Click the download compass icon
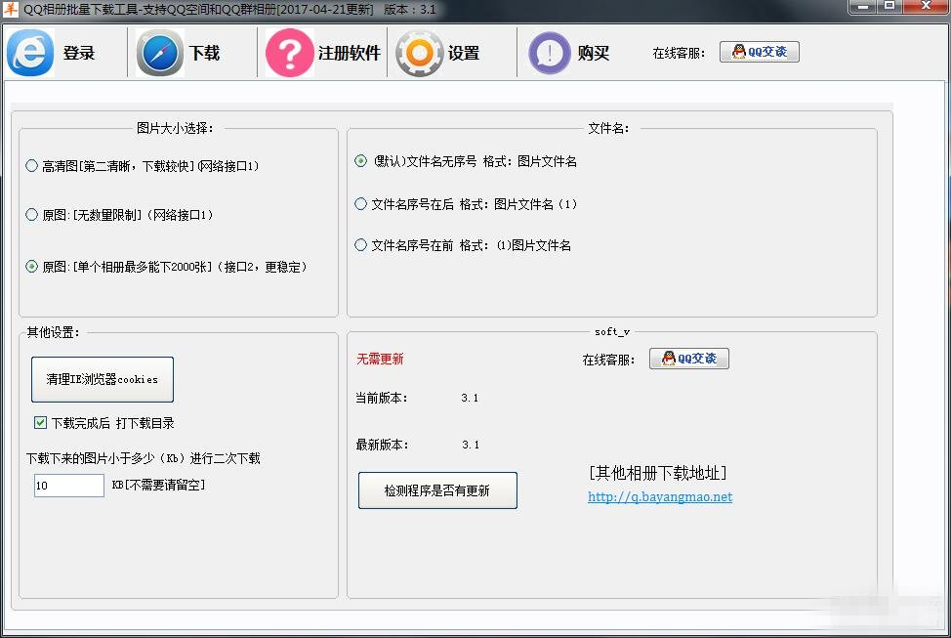 pyautogui.click(x=160, y=53)
